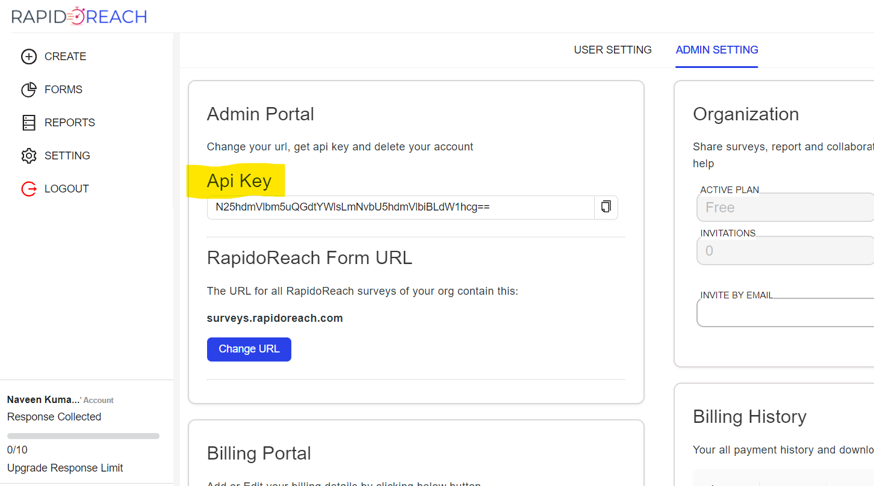Click the Setting gear icon

(29, 156)
